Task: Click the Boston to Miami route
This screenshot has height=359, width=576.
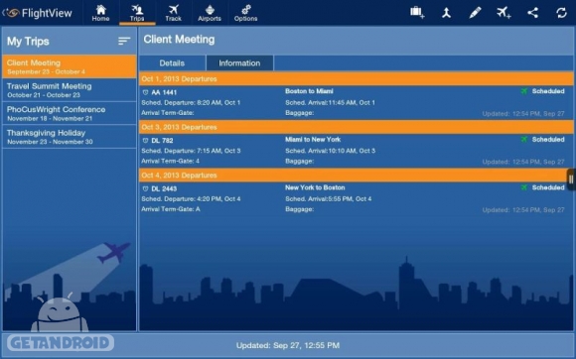Action: (309, 91)
